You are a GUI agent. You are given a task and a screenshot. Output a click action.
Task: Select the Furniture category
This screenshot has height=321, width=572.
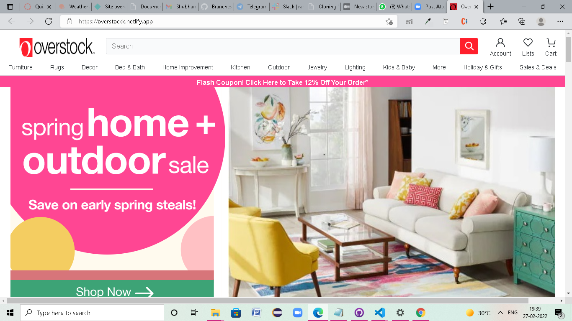[x=20, y=67]
